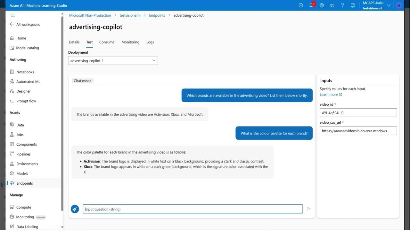Viewport: 410px width, 230px height.
Task: Click the Activision bullet in the response
Action: (x=174, y=161)
